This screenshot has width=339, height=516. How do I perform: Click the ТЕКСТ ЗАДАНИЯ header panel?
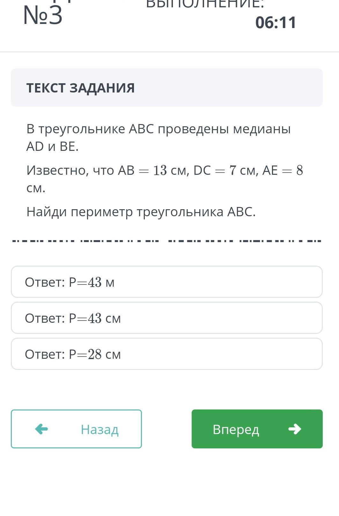pos(167,88)
